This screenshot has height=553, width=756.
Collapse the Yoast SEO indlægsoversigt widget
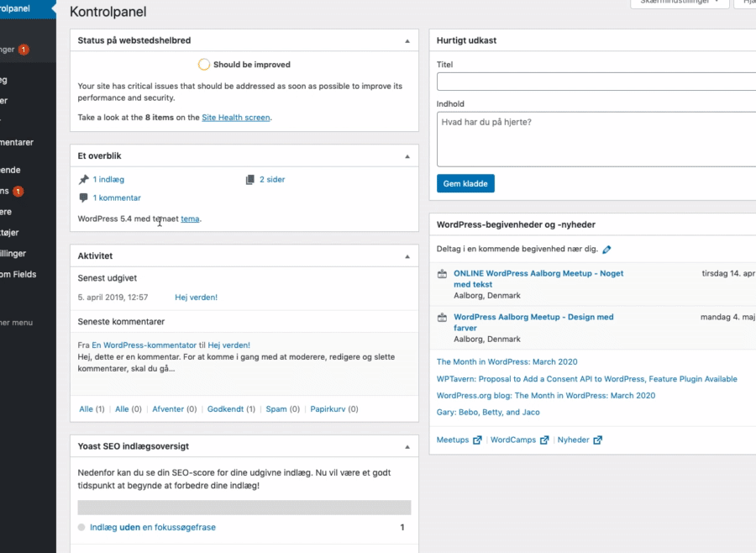(407, 447)
